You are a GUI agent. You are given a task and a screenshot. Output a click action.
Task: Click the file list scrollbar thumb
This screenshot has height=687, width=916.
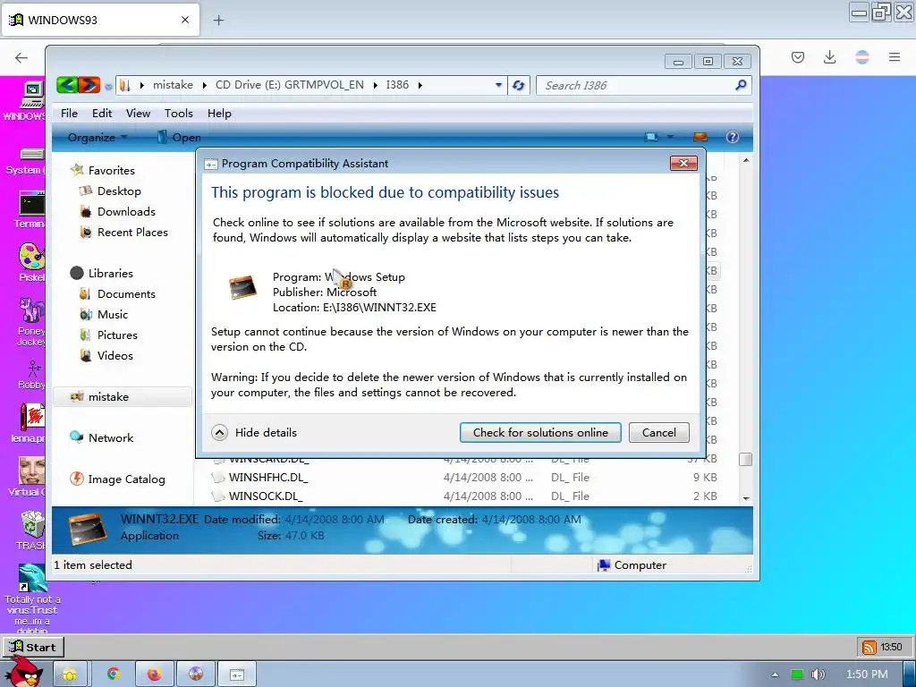click(745, 460)
